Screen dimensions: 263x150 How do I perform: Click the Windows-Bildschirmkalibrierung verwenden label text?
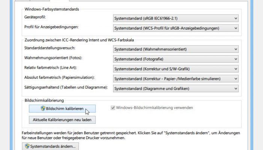[154, 108]
